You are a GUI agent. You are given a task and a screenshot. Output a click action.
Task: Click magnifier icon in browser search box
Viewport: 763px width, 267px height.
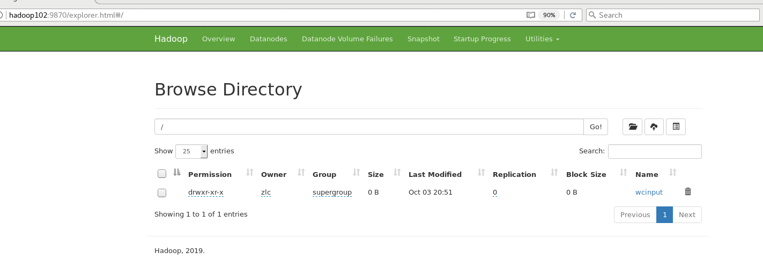point(592,15)
